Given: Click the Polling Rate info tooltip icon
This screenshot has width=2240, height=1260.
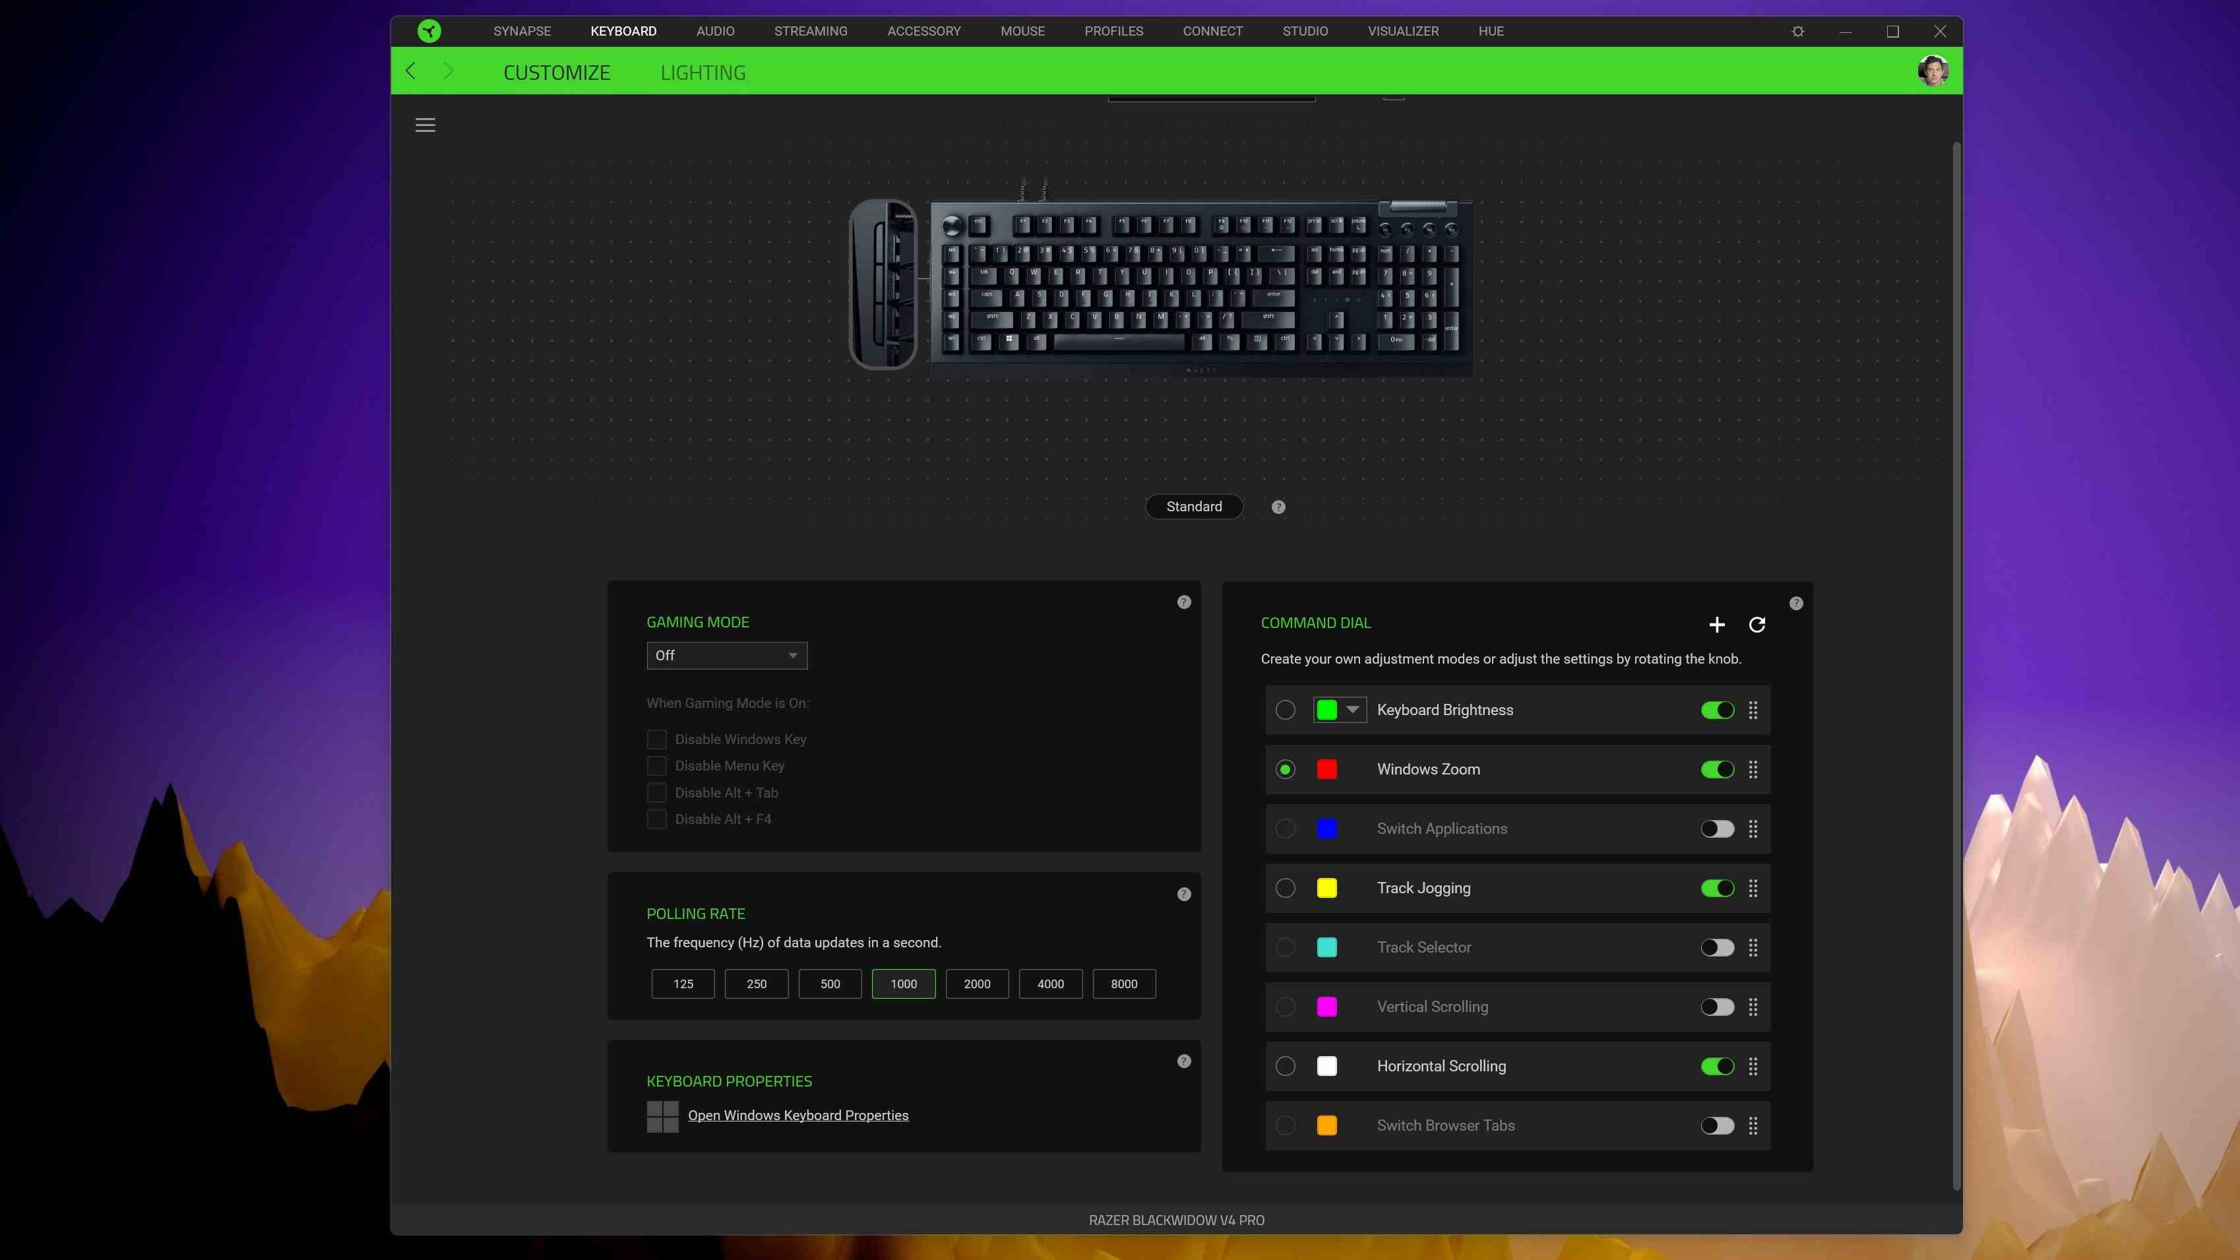Looking at the screenshot, I should 1183,894.
